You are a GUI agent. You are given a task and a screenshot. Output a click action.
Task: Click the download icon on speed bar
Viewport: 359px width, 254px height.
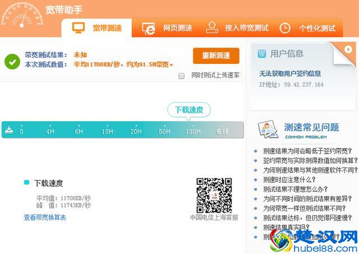[x=9, y=130]
